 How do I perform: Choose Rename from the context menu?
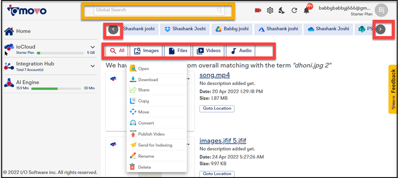[156, 156]
